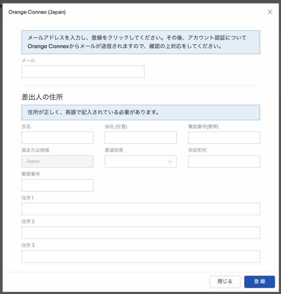Click the 差出人の住所 section heading
This screenshot has width=281, height=294.
[42, 97]
